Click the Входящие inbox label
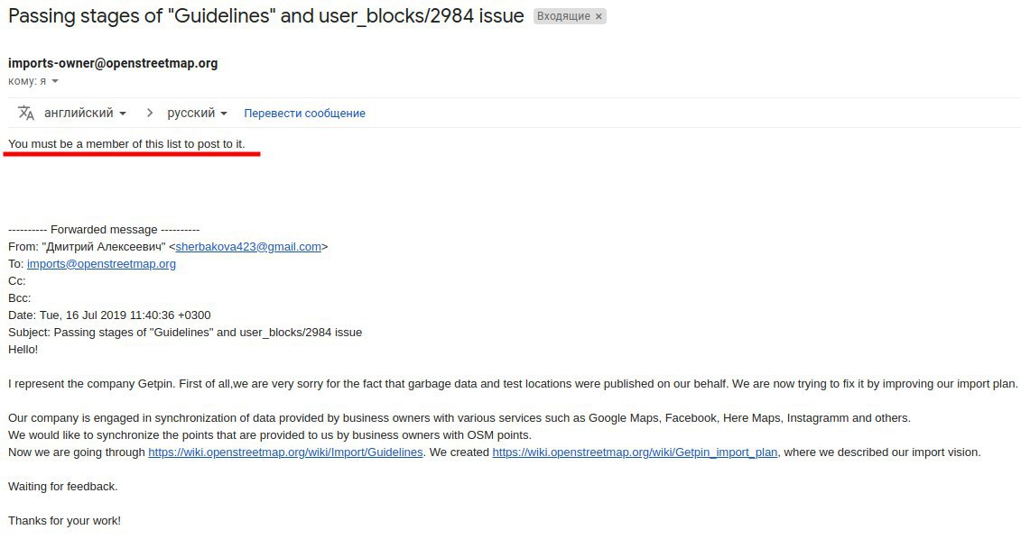 (563, 16)
